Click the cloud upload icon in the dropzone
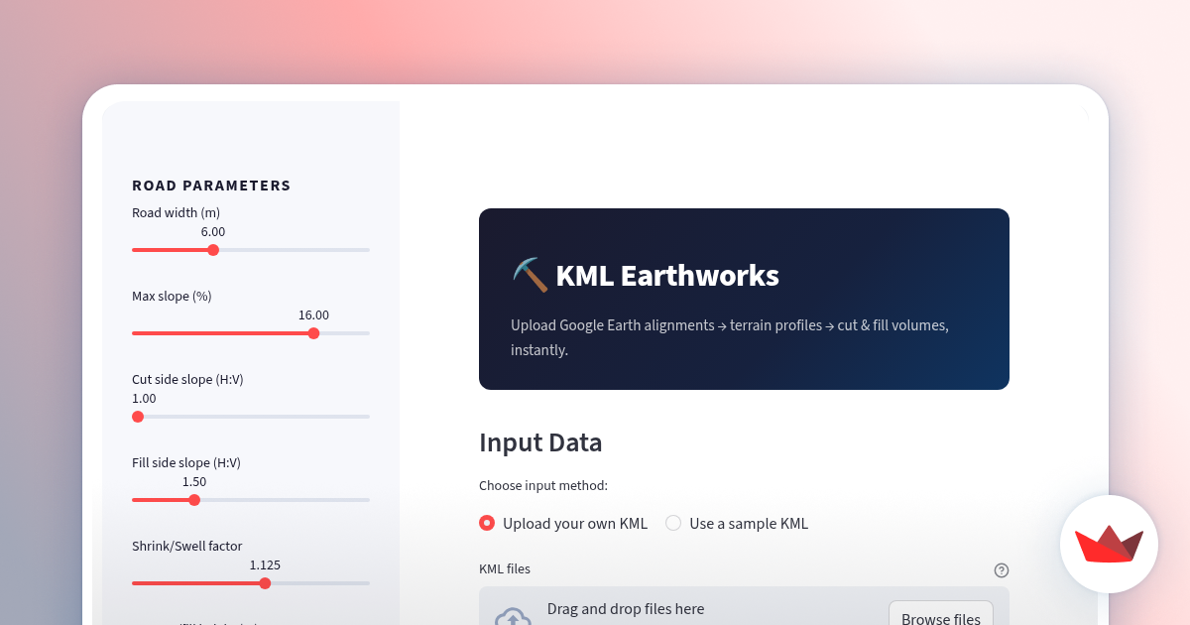1190x625 pixels. 513,615
